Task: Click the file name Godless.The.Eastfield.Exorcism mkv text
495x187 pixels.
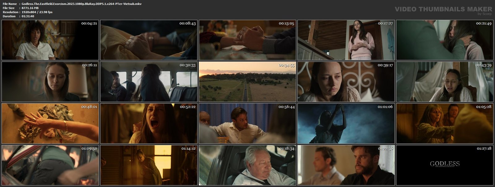Action: point(82,4)
